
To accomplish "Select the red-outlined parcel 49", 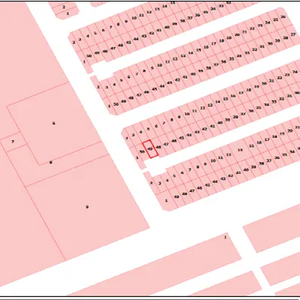I will point(150,148).
